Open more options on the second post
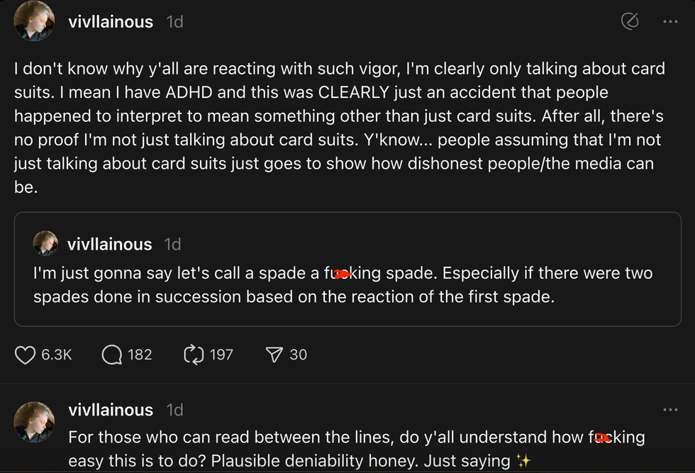The height and width of the screenshot is (473, 695). [670, 410]
